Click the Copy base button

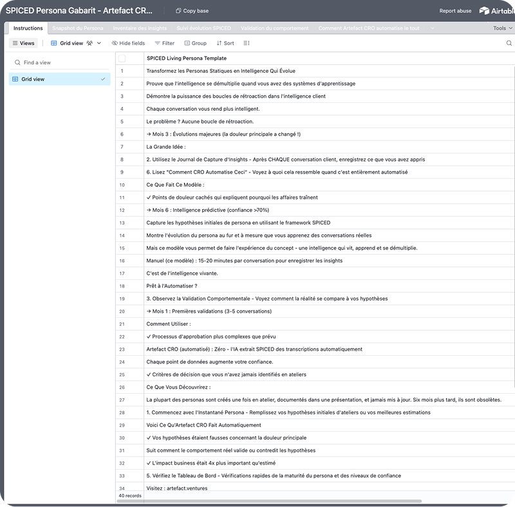click(x=192, y=11)
